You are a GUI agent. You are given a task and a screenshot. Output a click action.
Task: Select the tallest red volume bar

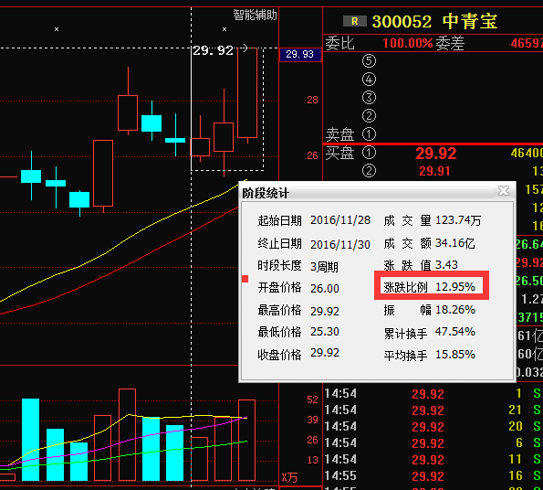[127, 434]
